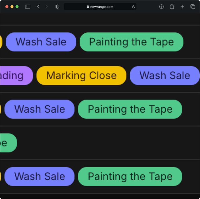Click Painting the Tape in the third row

tap(130, 109)
